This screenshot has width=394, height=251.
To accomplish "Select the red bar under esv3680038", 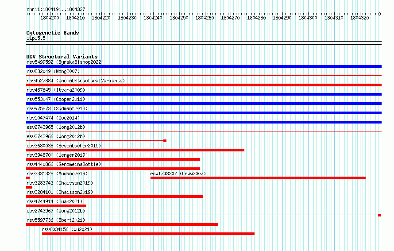I will pyautogui.click(x=135, y=150).
